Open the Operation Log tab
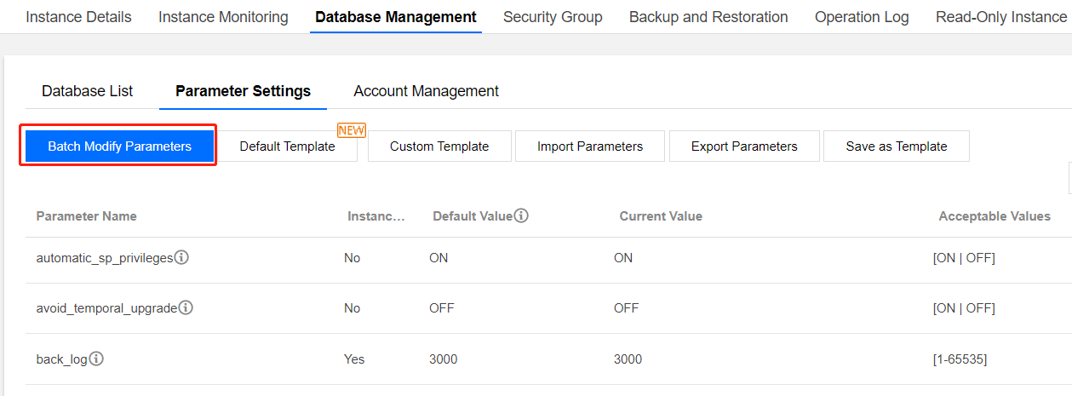 tap(862, 17)
